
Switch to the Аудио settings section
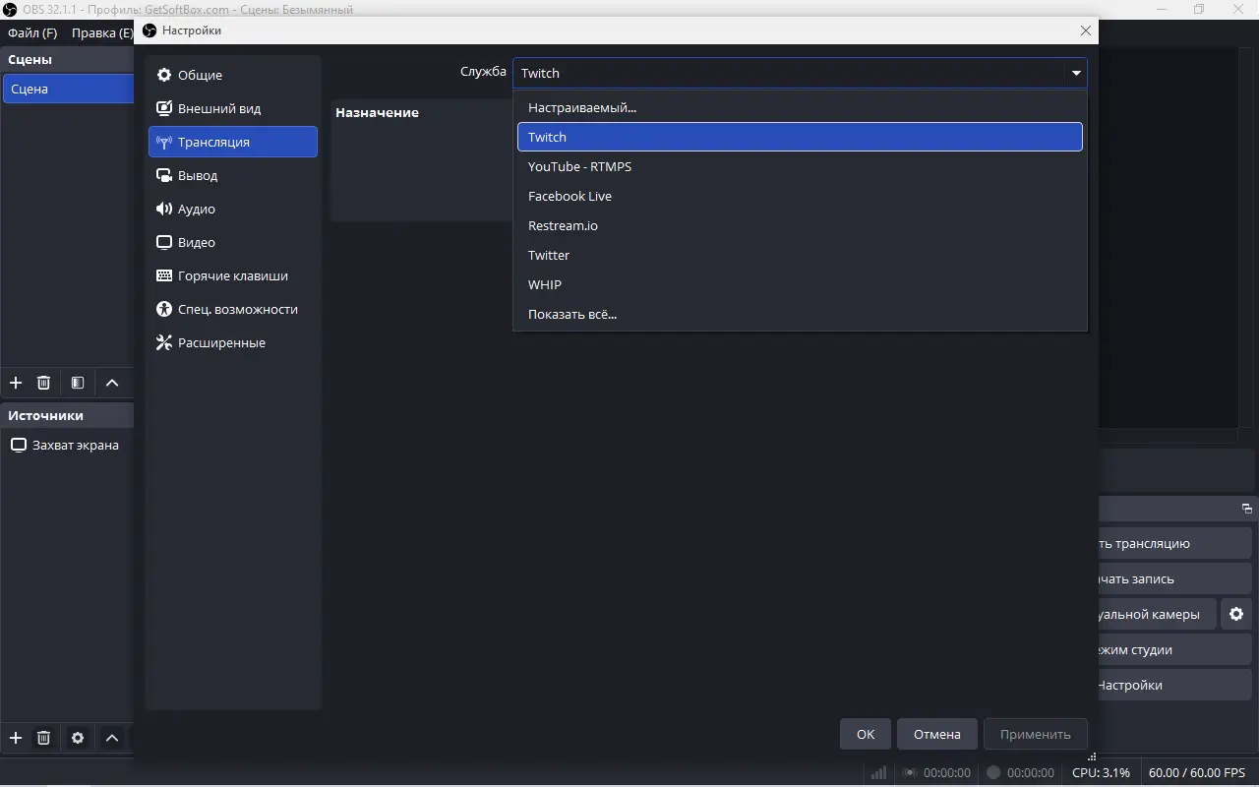(196, 209)
